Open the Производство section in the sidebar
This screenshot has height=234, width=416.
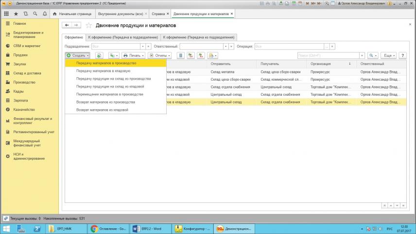(x=24, y=82)
